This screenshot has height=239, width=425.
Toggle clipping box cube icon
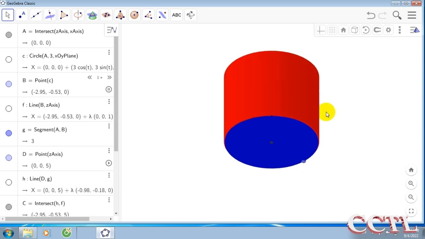pos(355,30)
